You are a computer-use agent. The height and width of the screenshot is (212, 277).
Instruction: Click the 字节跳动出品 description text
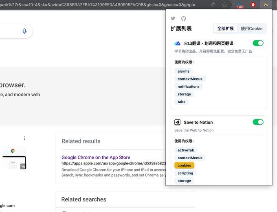213,51
